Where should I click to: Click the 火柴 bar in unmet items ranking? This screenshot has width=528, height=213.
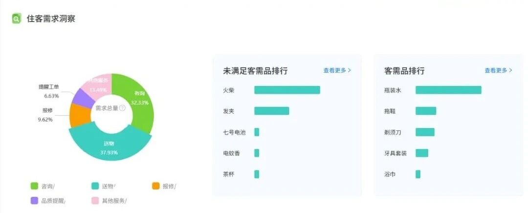pyautogui.click(x=287, y=90)
